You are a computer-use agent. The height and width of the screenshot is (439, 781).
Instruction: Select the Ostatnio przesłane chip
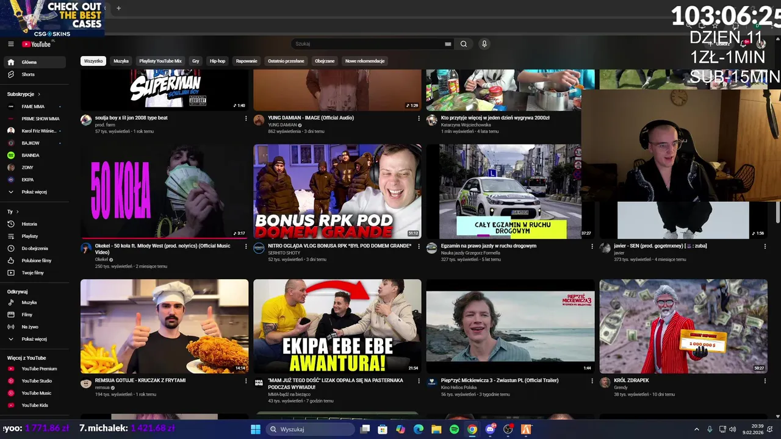click(286, 61)
